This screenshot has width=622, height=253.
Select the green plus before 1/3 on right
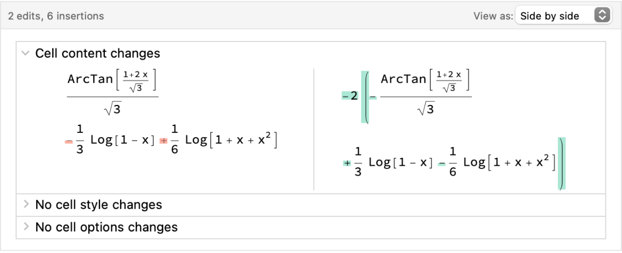click(347, 163)
